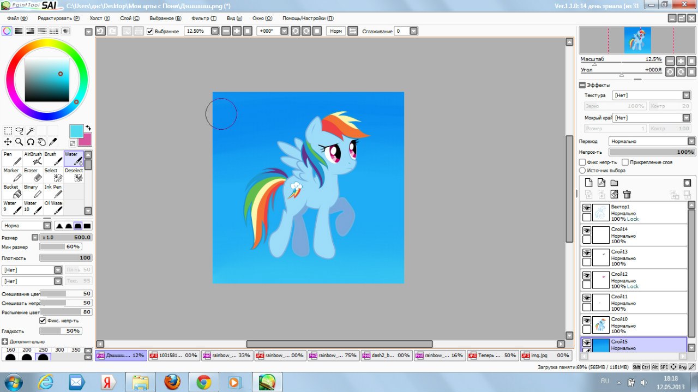The image size is (698, 392).
Task: Open the Фильтр menu
Action: (x=204, y=18)
